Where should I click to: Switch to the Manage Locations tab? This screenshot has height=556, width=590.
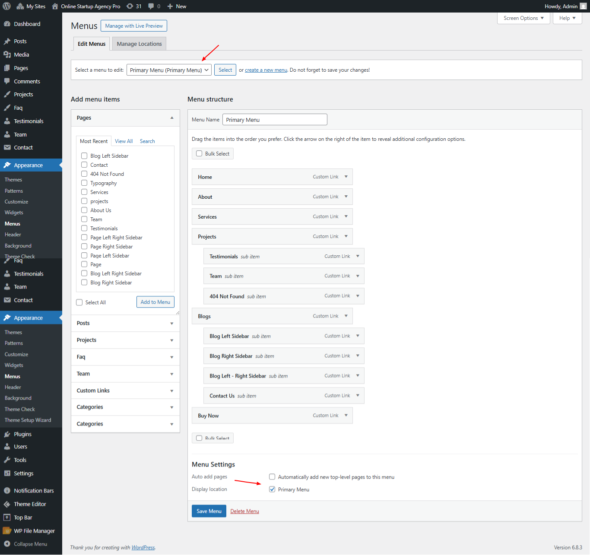[x=139, y=44]
